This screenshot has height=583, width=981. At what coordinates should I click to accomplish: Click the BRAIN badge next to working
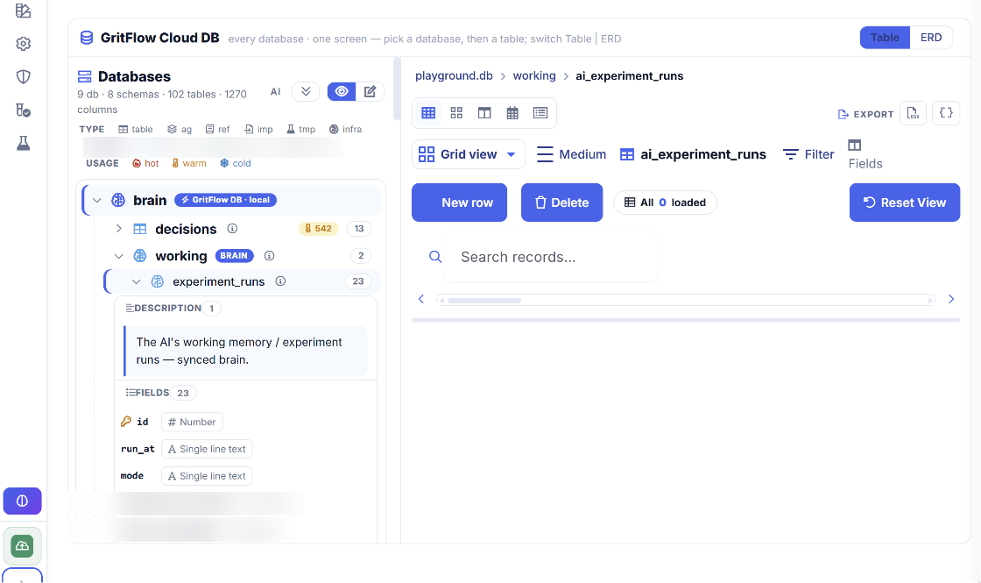[234, 255]
